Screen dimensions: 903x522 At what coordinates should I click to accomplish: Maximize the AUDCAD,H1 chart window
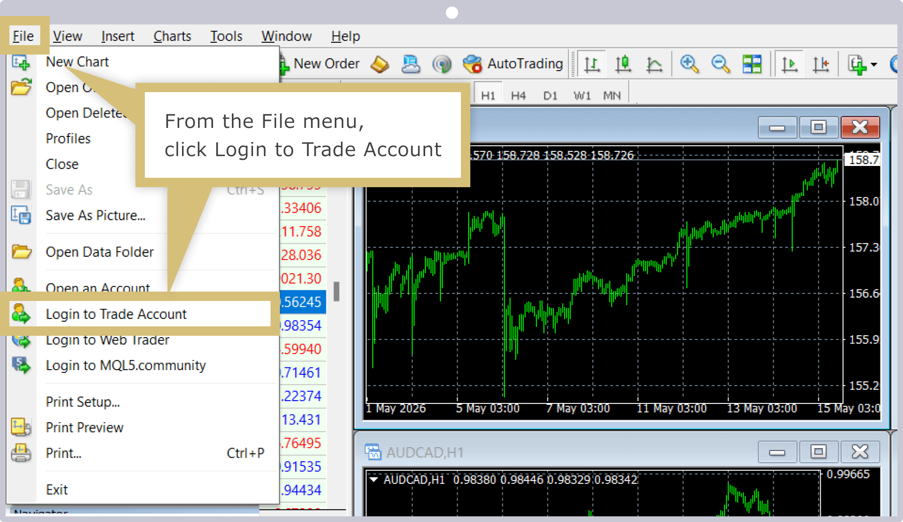(818, 452)
